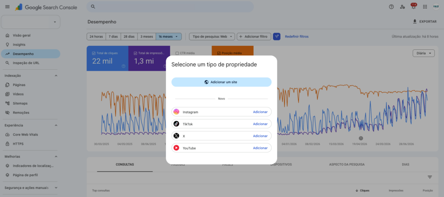The height and width of the screenshot is (197, 444).
Task: Open Vídeos under Indexação
Action: [x=31, y=94]
